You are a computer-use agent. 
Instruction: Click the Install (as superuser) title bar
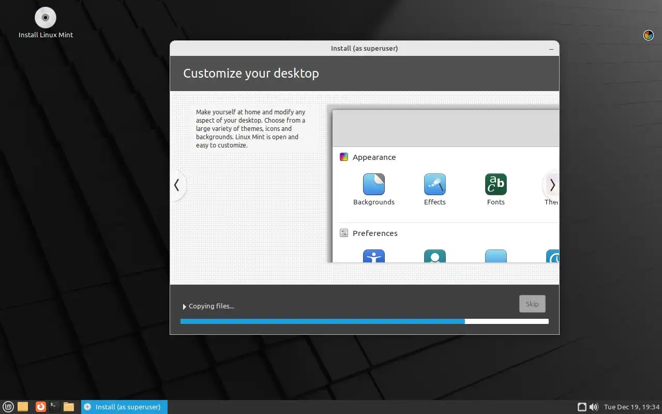point(364,49)
